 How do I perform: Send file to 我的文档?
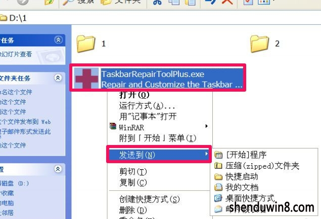pos(242,187)
